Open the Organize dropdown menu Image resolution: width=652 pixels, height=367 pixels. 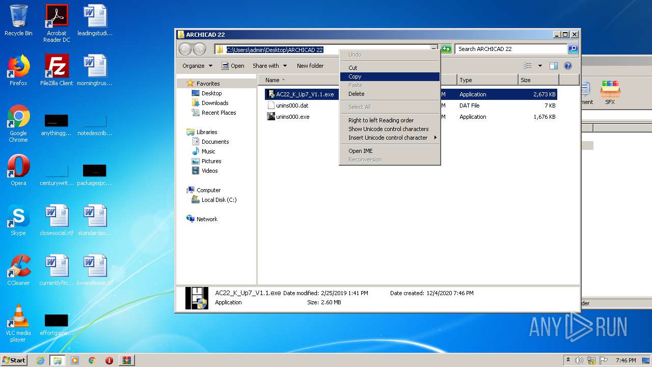[197, 66]
